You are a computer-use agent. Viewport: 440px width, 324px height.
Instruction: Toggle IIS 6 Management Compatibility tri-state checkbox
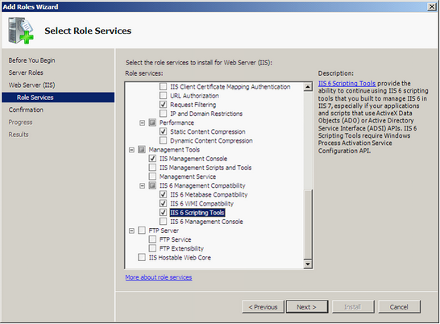tap(152, 185)
